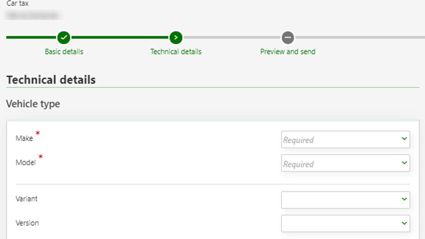
Task: Click the green chevron arrow on Model
Action: tap(404, 163)
